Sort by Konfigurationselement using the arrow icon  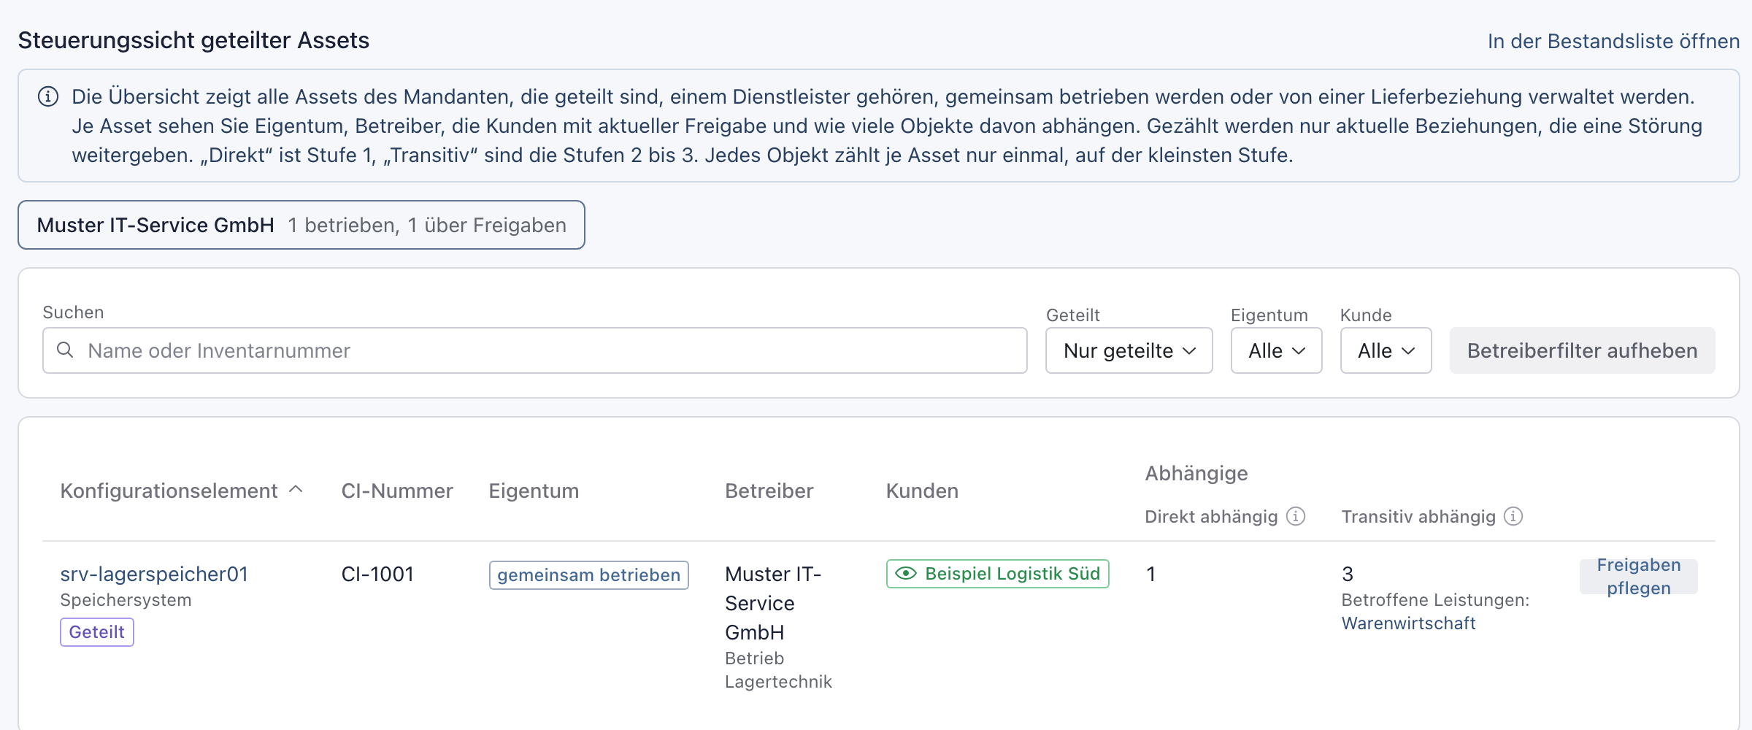(296, 490)
